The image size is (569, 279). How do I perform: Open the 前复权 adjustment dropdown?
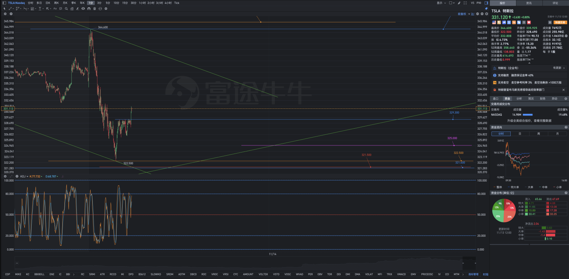tap(464, 14)
